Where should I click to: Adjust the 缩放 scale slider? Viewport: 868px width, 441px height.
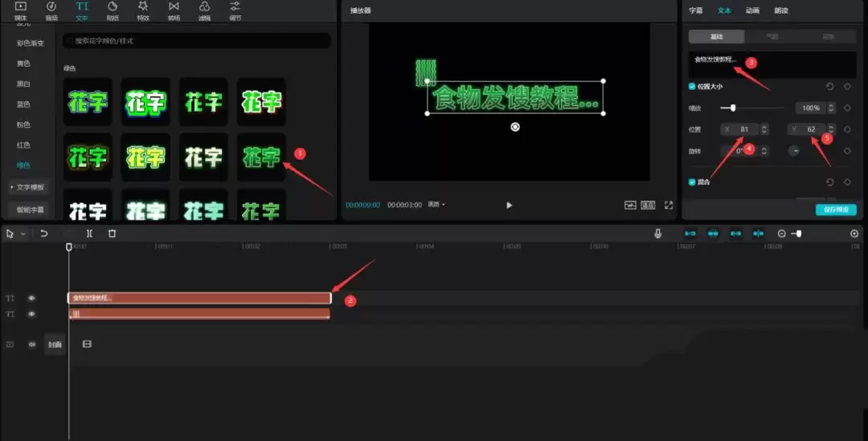pyautogui.click(x=732, y=108)
